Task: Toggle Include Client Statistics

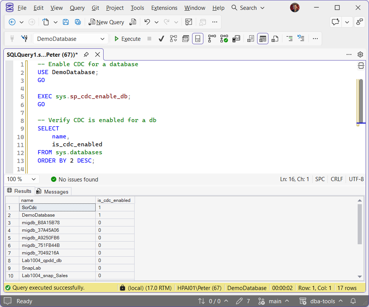Action: (236, 39)
